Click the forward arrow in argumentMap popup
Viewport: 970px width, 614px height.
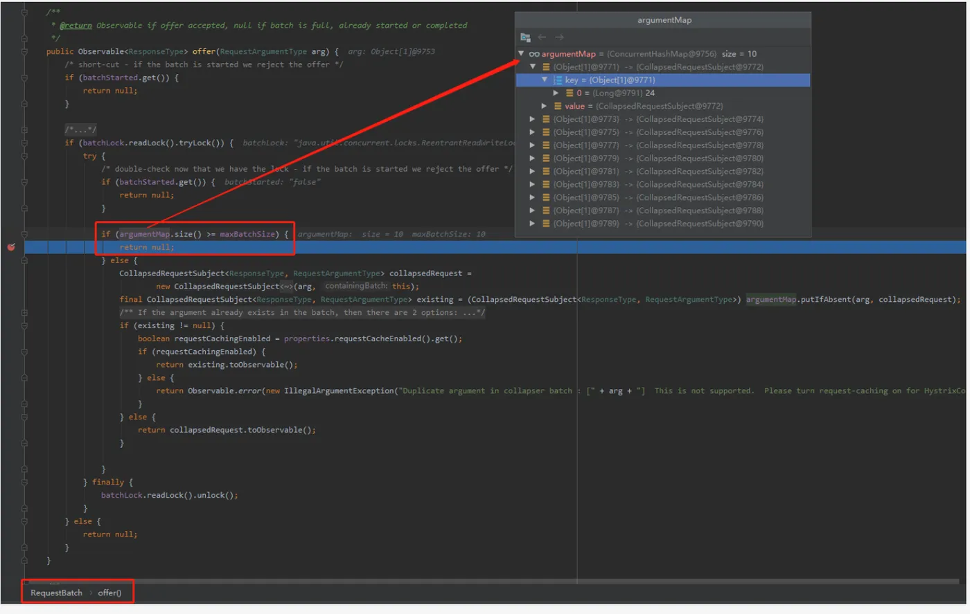[559, 37]
